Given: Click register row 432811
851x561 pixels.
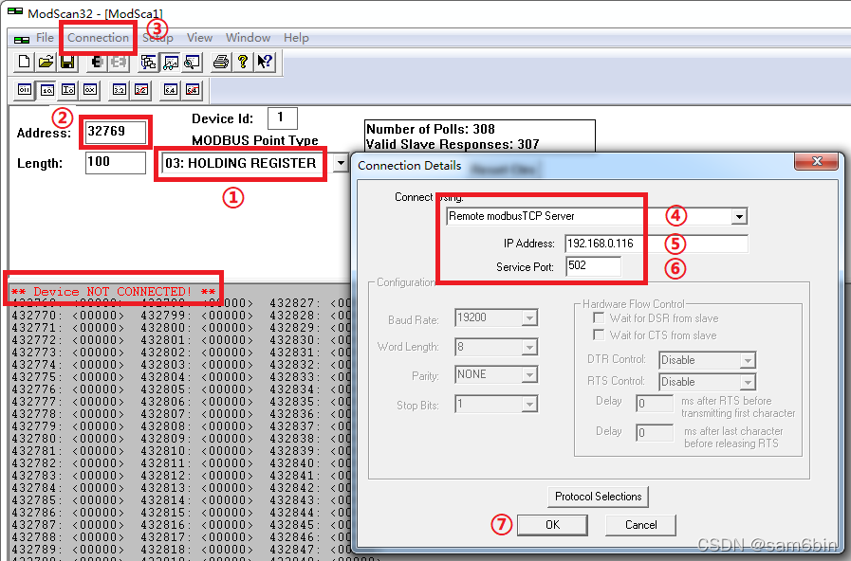Looking at the screenshot, I should (197, 462).
